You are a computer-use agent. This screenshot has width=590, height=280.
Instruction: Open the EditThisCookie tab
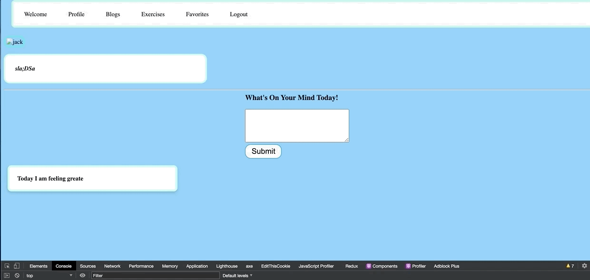point(275,266)
